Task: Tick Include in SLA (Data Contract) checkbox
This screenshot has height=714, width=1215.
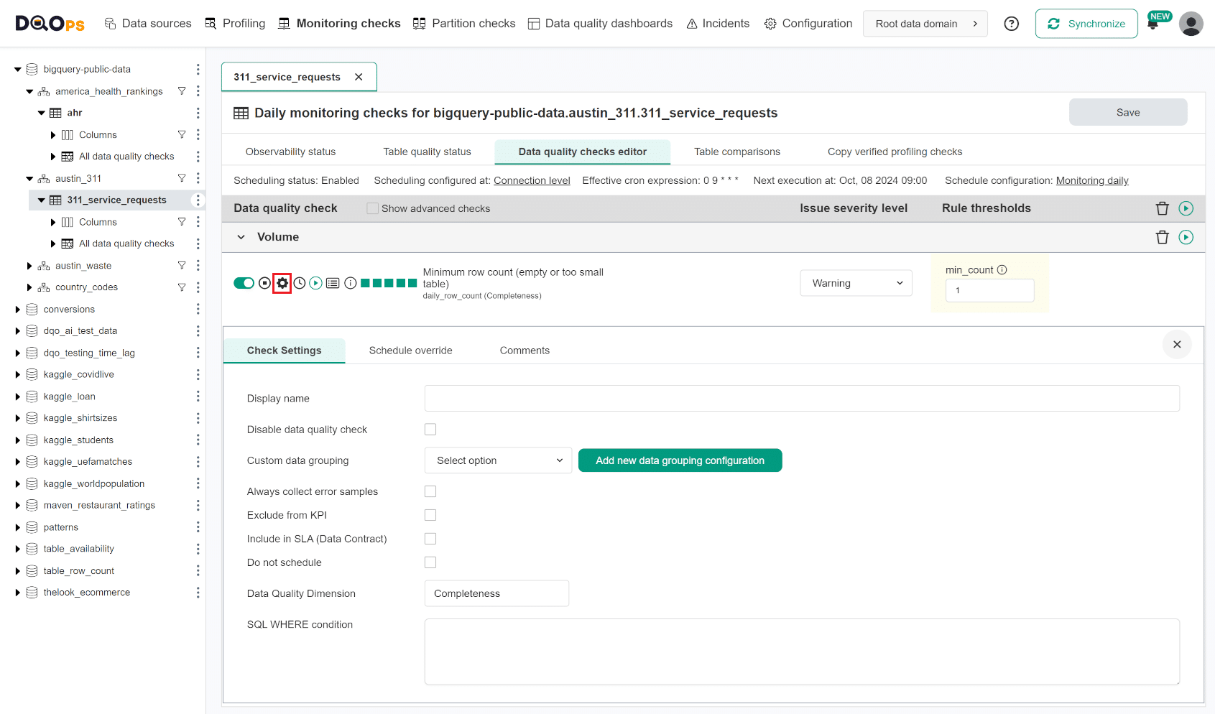Action: point(430,539)
